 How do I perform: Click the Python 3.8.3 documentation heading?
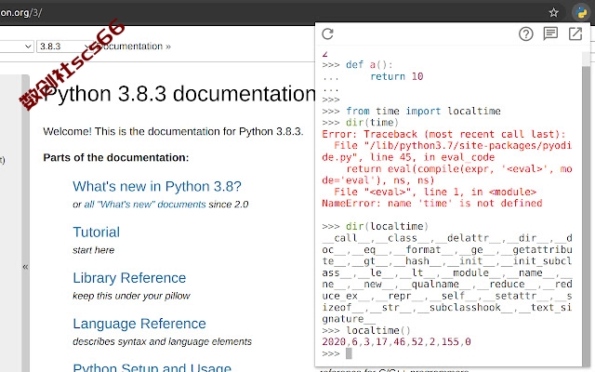click(x=179, y=93)
